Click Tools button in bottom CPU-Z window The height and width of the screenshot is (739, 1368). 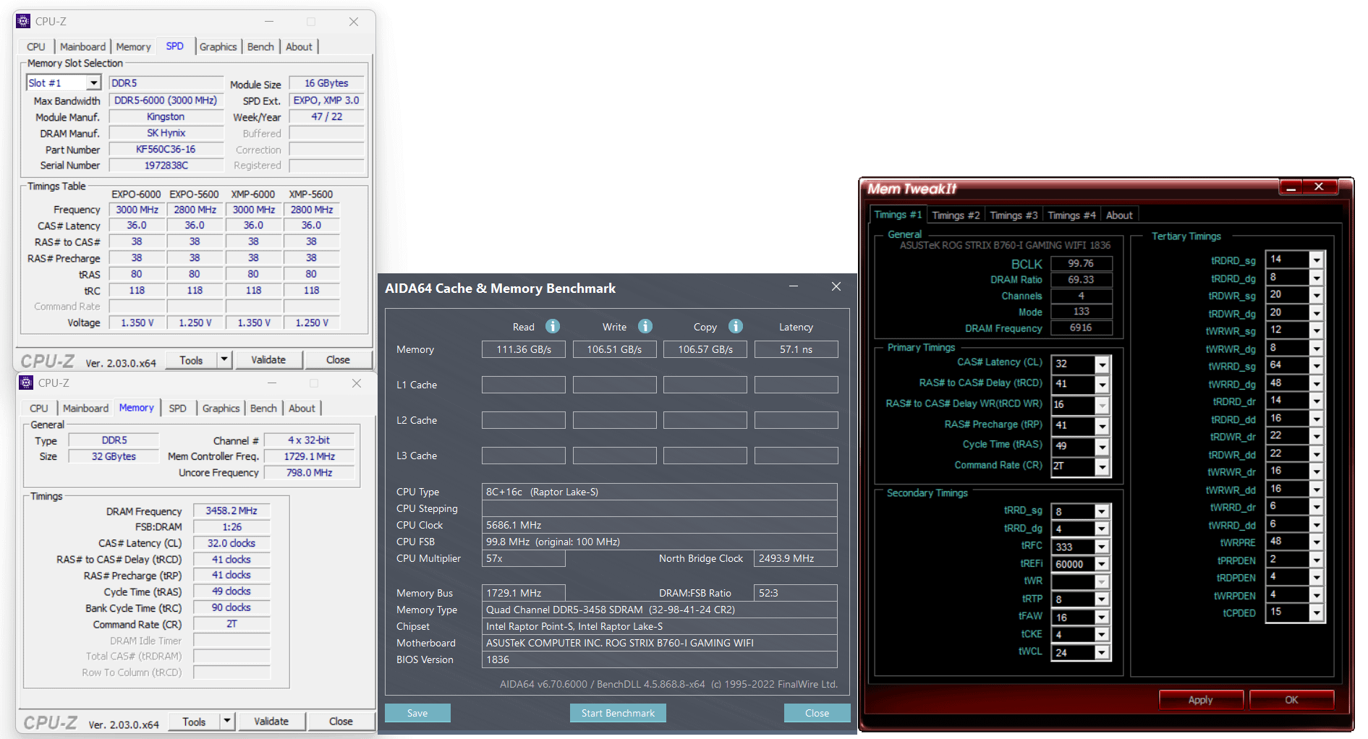click(194, 721)
